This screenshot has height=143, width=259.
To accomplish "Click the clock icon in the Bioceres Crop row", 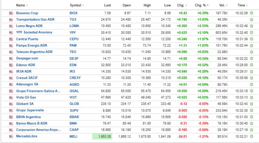I will click(251, 13).
